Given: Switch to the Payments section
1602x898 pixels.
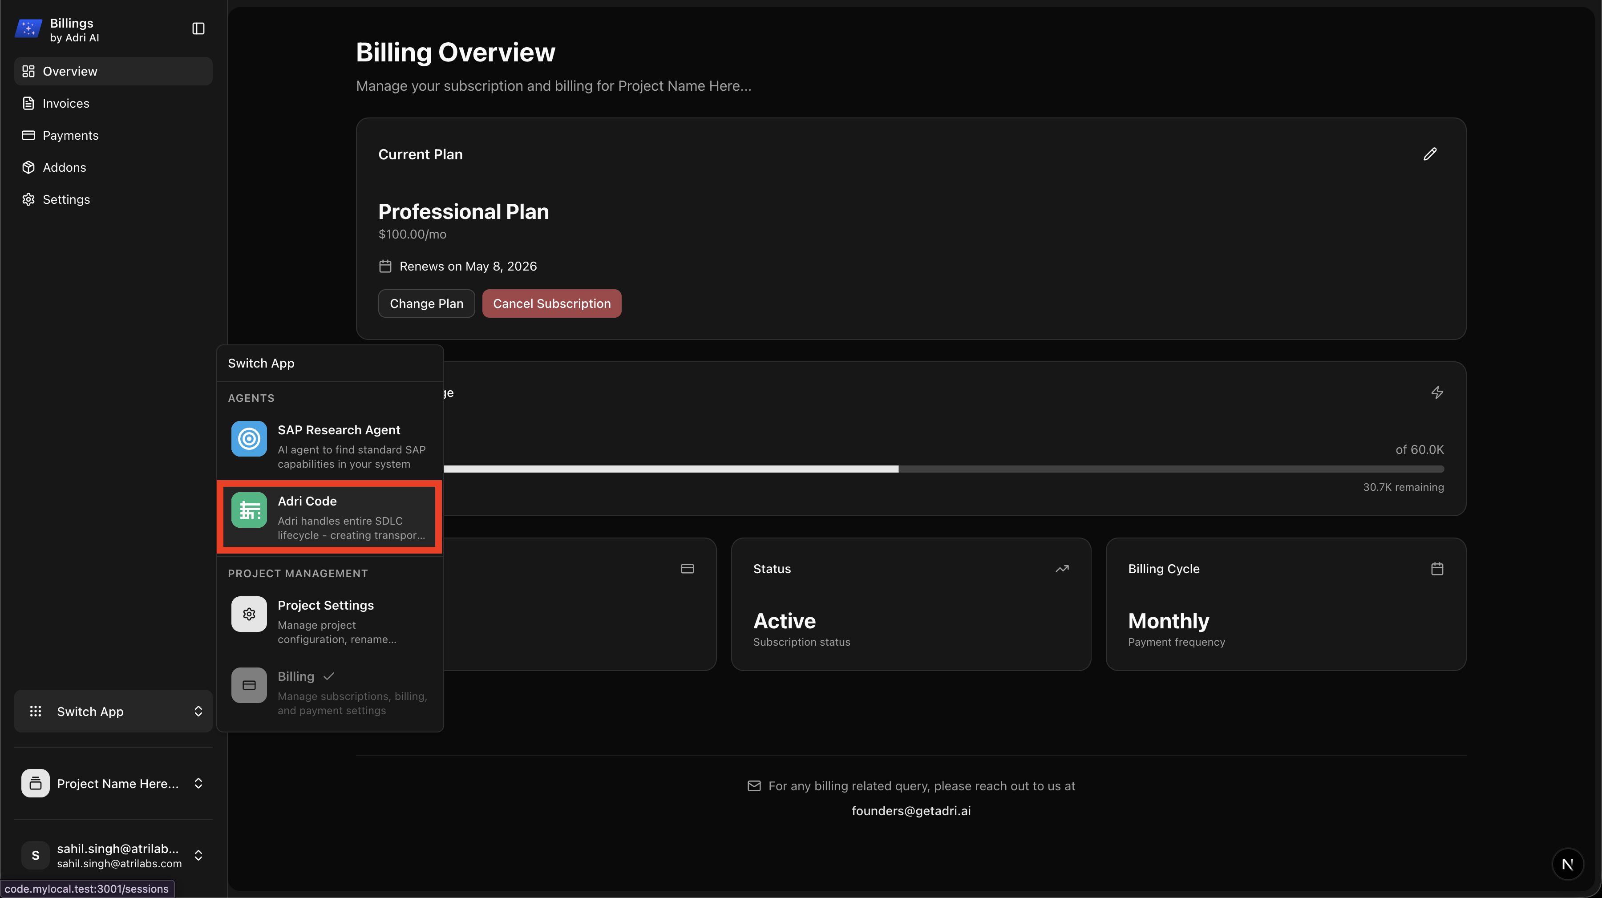Looking at the screenshot, I should point(70,135).
